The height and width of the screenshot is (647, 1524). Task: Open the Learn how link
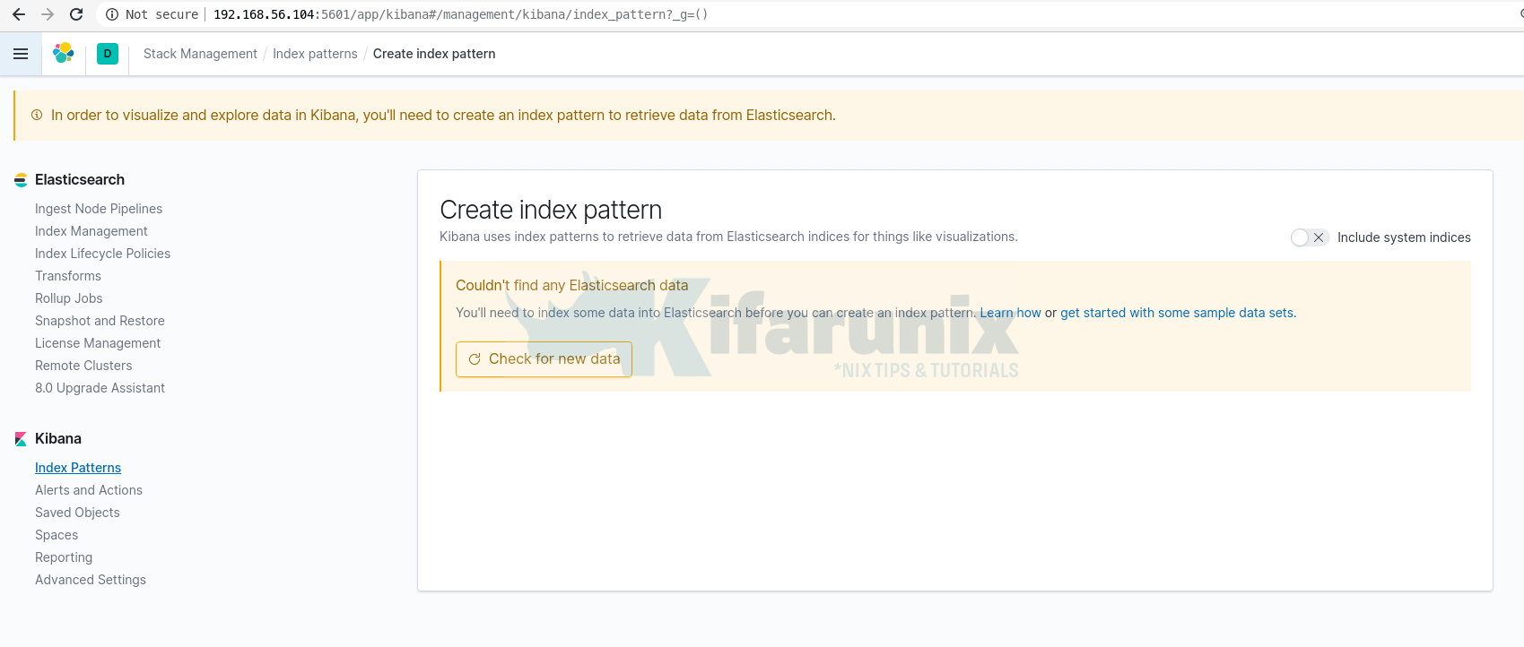click(x=1010, y=313)
